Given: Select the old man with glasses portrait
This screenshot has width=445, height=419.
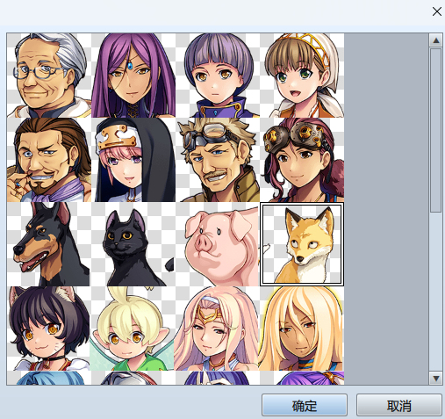Looking at the screenshot, I should click(49, 76).
